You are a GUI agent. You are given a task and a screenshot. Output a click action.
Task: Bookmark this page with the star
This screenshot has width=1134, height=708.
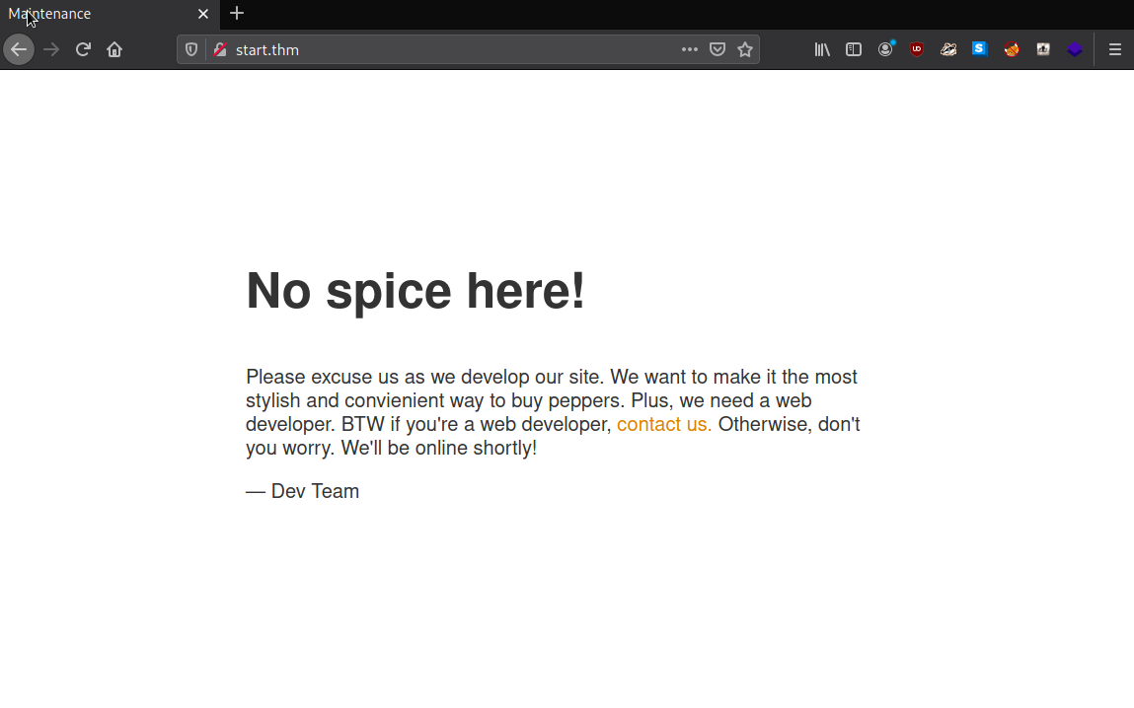click(745, 50)
